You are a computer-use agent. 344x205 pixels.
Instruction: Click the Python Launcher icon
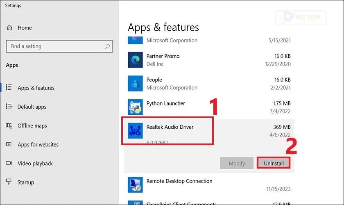click(135, 107)
